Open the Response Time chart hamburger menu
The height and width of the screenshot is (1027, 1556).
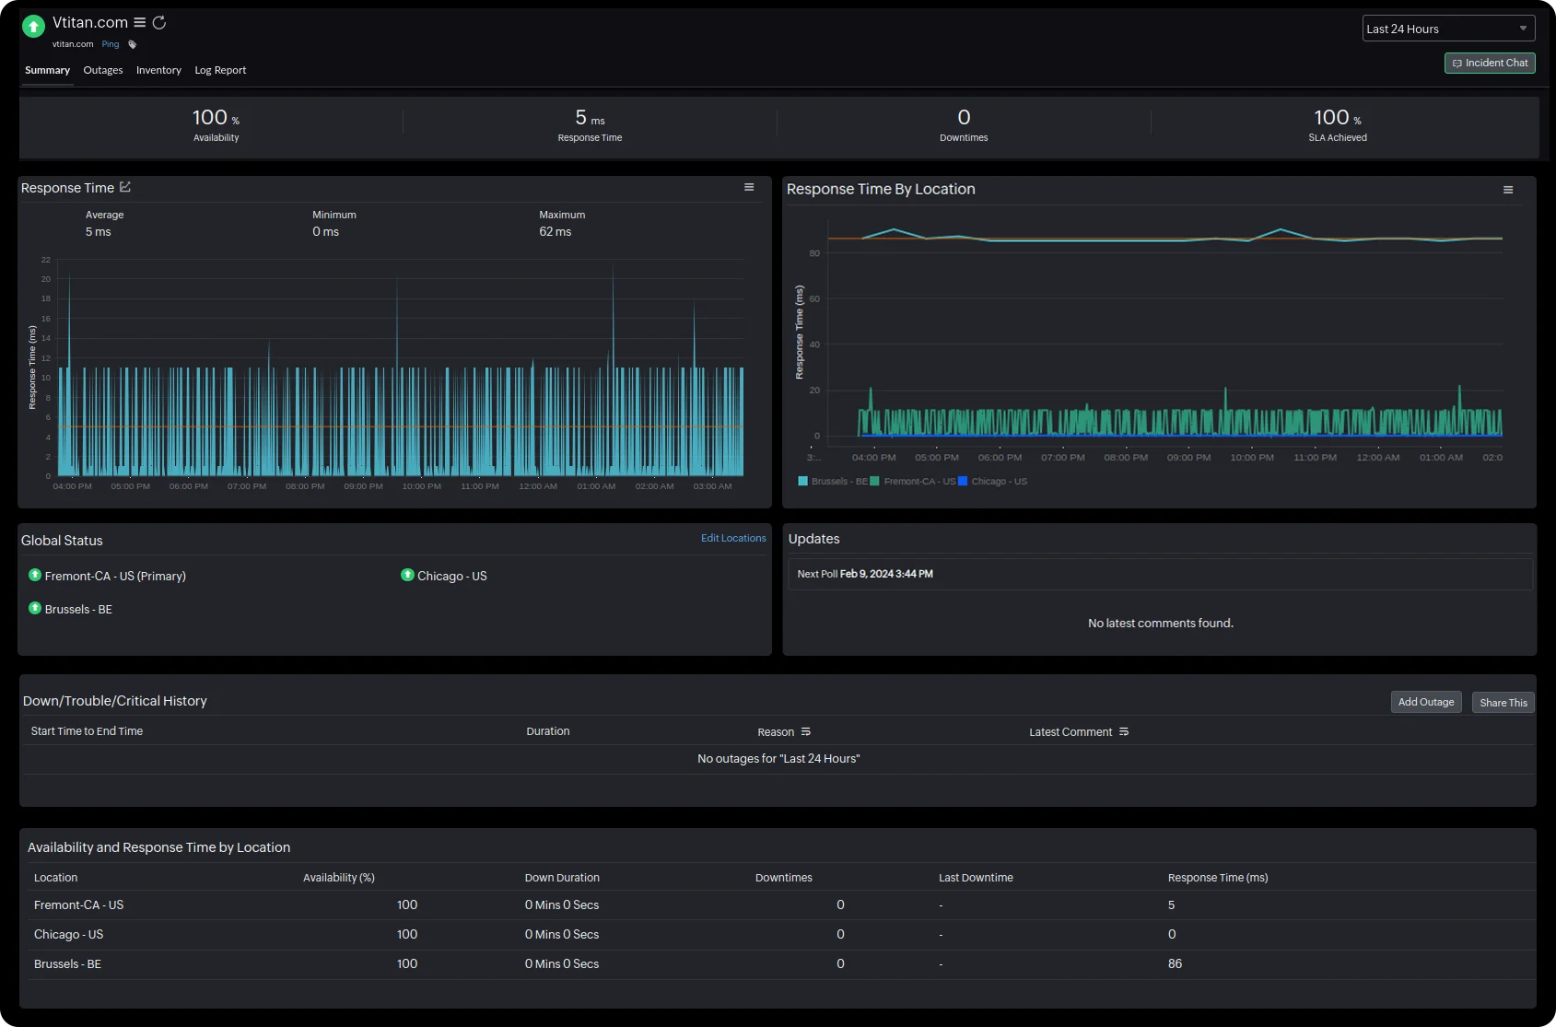tap(749, 187)
